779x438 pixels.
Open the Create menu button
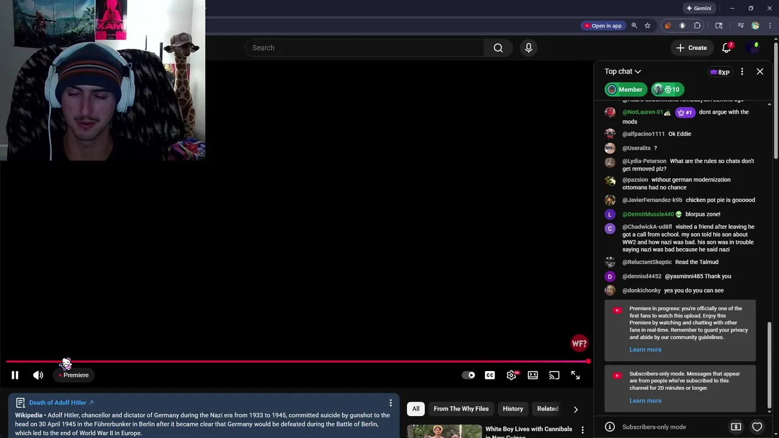pos(691,48)
